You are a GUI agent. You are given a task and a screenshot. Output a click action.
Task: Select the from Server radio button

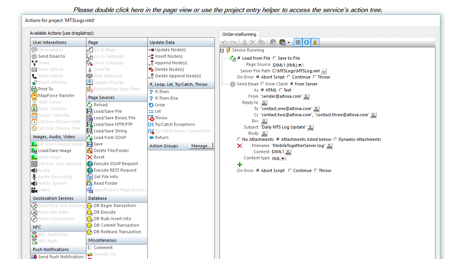[x=292, y=84]
